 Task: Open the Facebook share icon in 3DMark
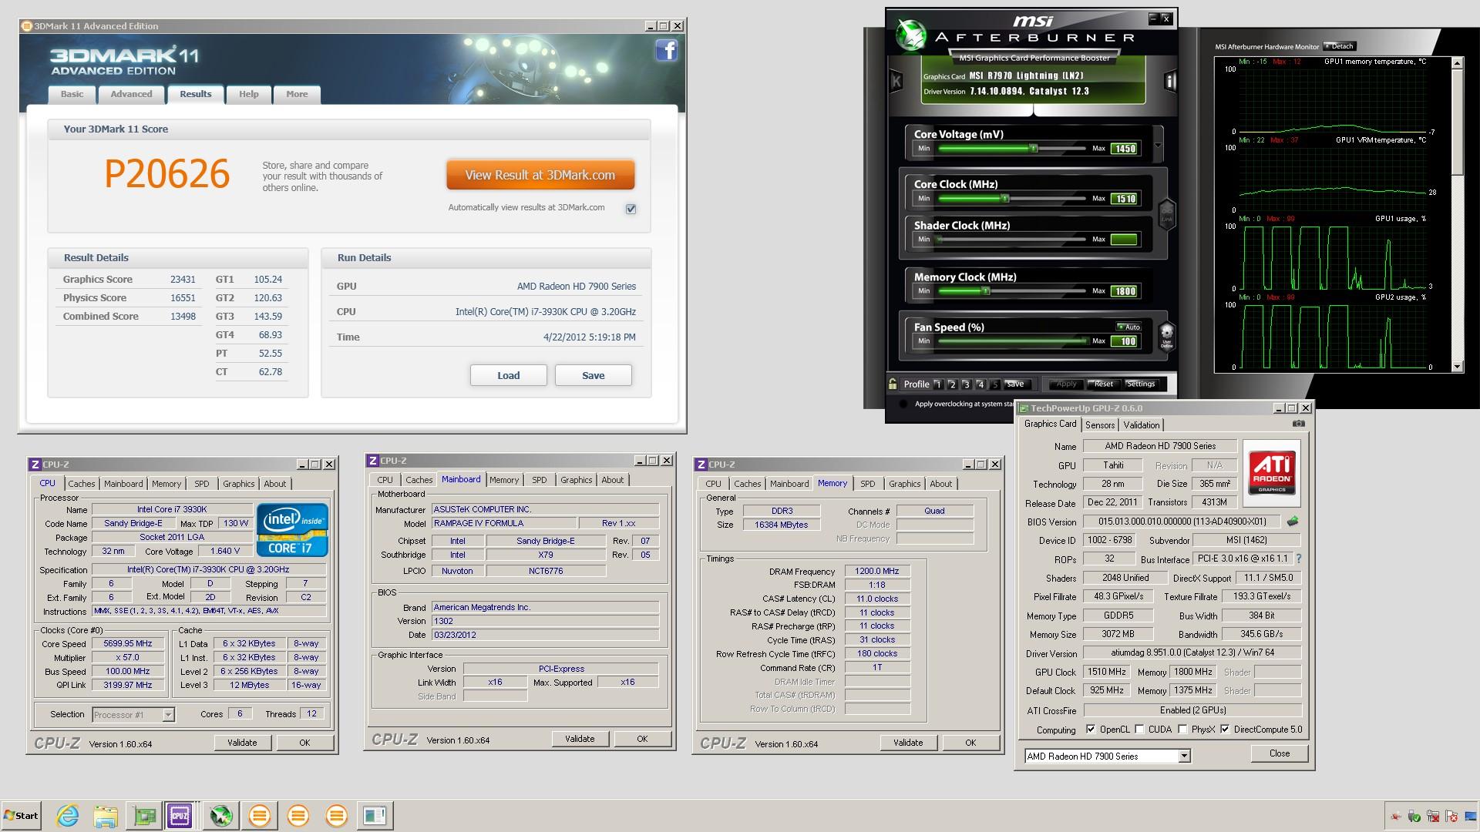coord(666,51)
